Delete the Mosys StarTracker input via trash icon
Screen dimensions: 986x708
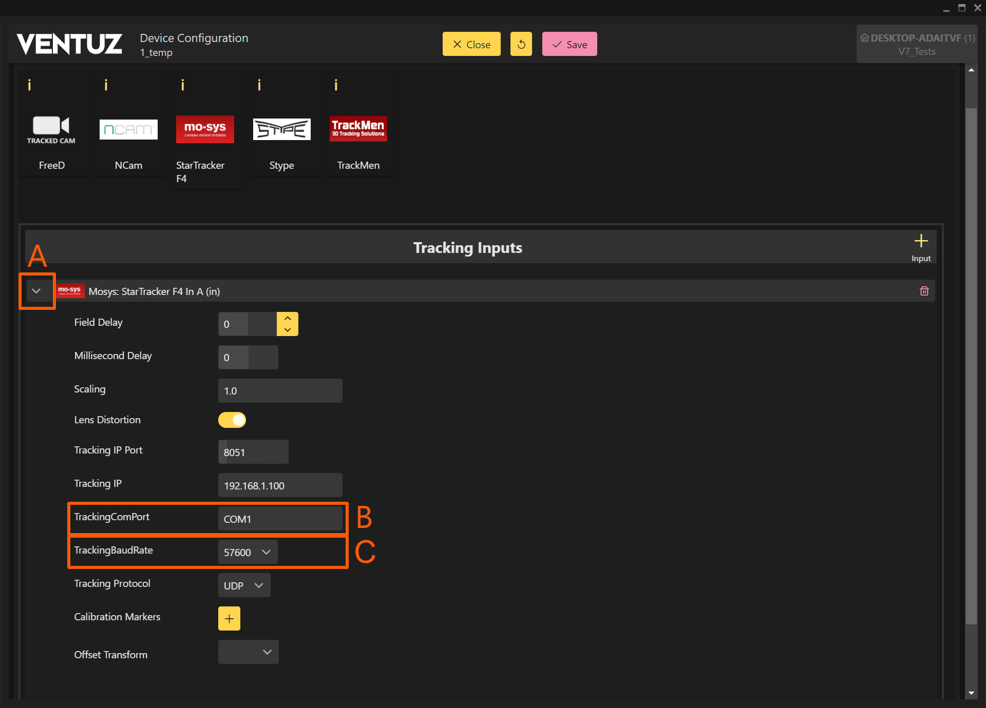point(924,291)
